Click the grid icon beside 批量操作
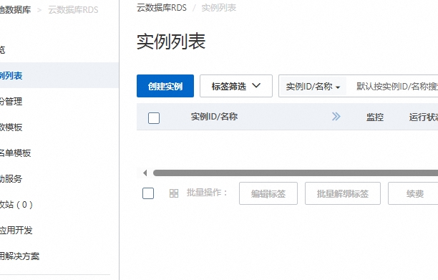The height and width of the screenshot is (280, 438). [x=174, y=193]
